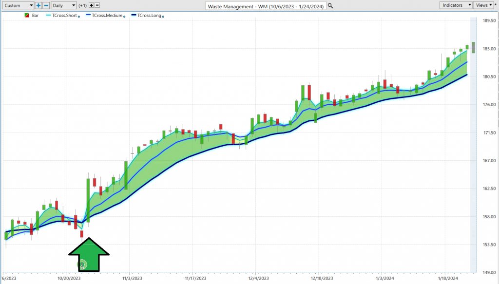The width and height of the screenshot is (499, 284).
Task: Click the 149.00 price axis label
Action: tap(489, 272)
